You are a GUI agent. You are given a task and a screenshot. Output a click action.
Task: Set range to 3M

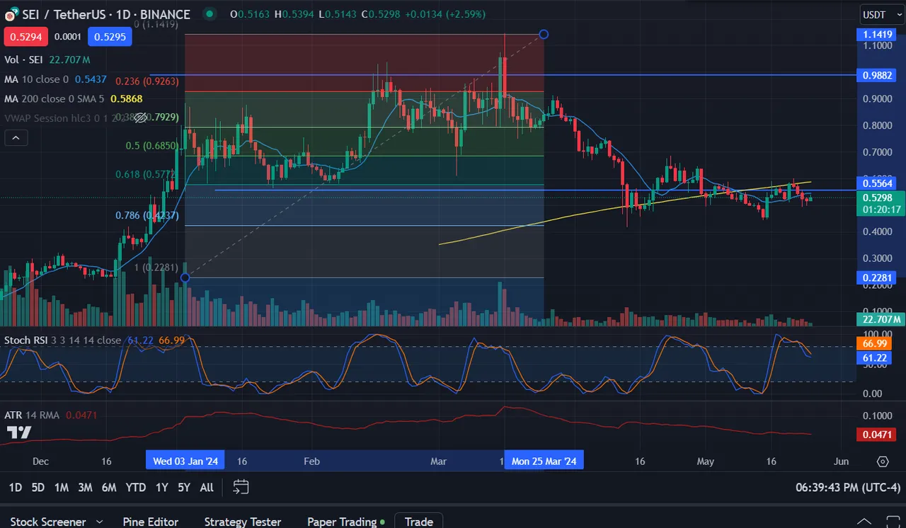(x=85, y=487)
